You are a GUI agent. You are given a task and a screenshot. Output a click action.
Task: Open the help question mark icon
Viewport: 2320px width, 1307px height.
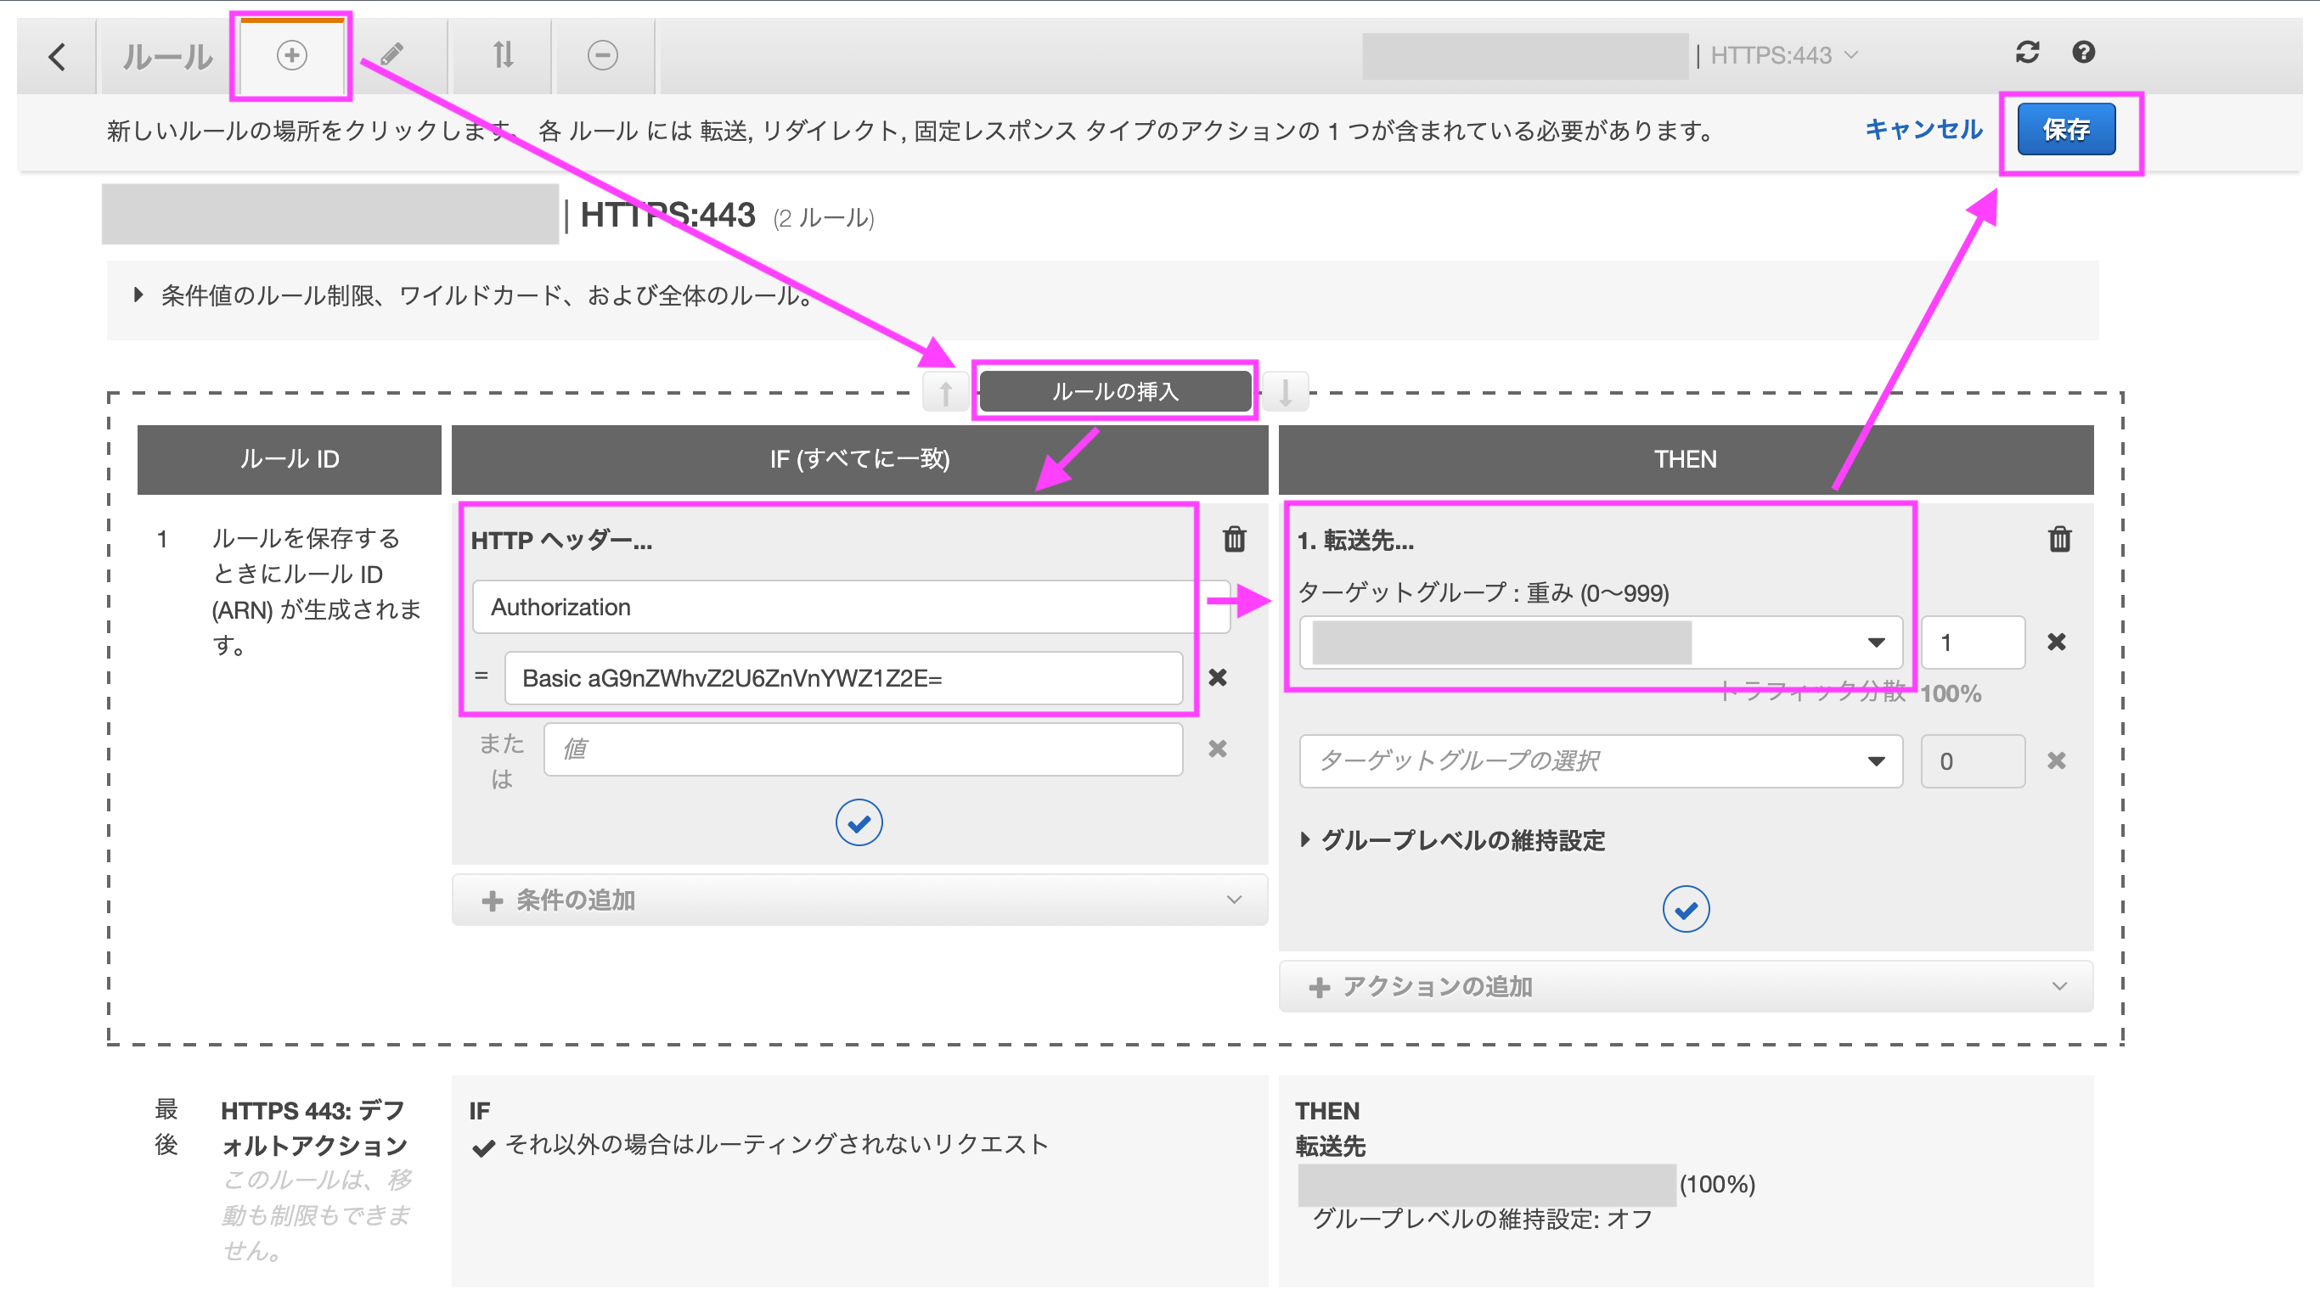[x=2083, y=53]
